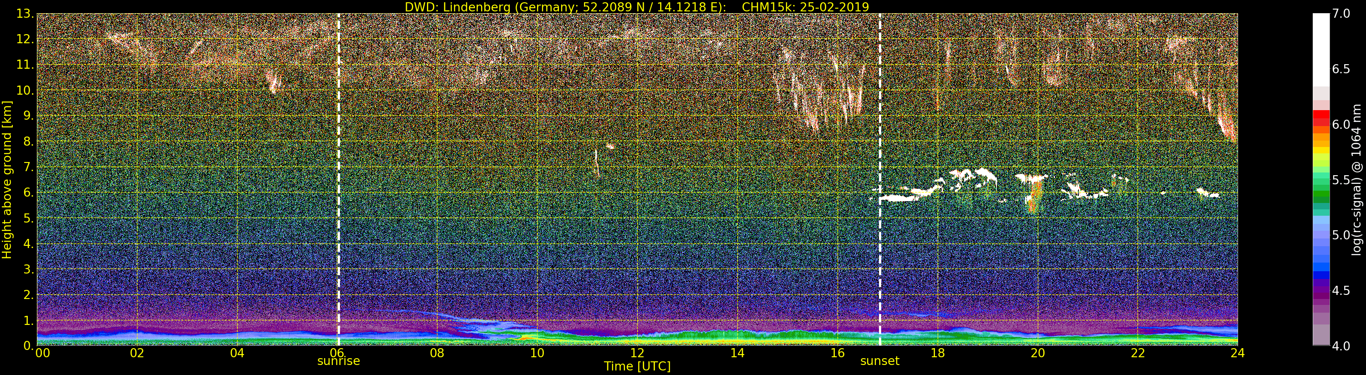Click the time-axis tick label "14"
Screen dimensions: 1366x375
point(737,353)
